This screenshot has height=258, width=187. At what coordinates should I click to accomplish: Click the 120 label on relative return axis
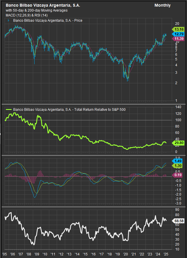[178, 114]
